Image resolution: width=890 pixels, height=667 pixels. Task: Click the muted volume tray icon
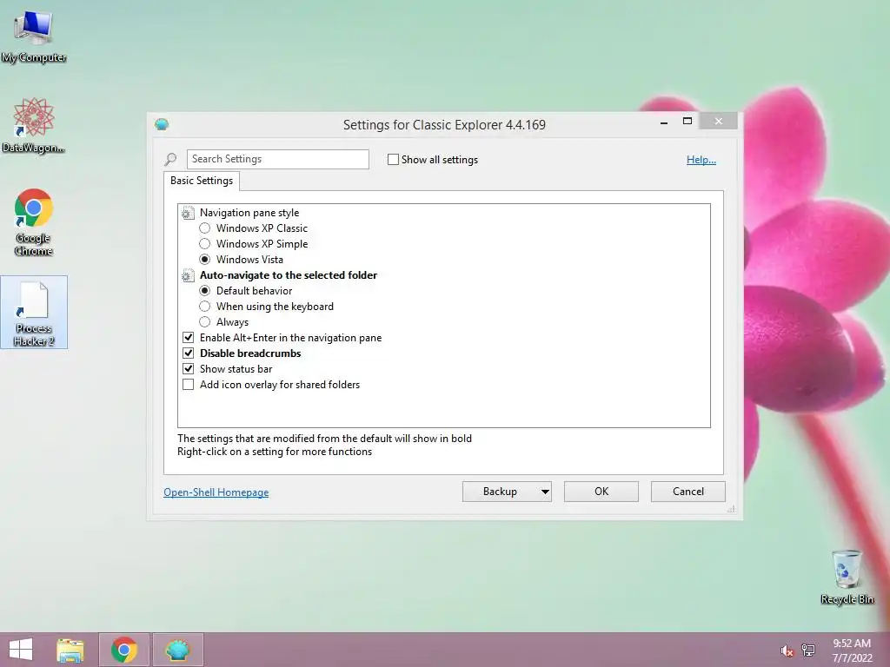[787, 650]
